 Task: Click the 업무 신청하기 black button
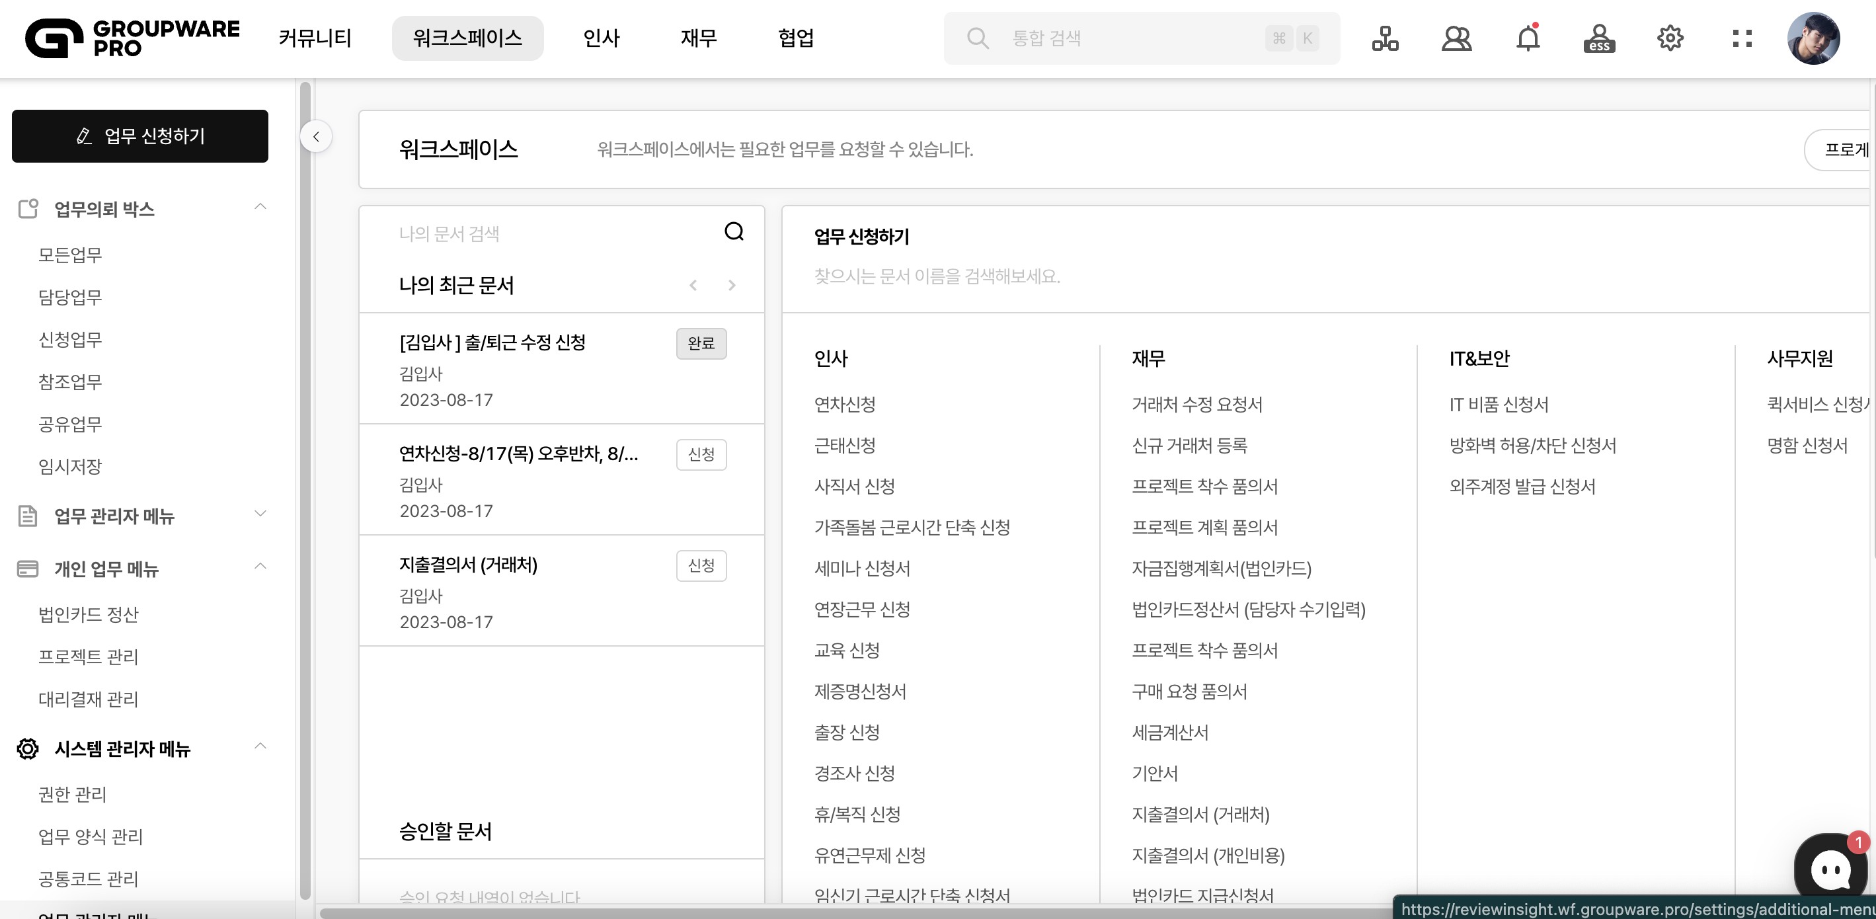(x=140, y=136)
